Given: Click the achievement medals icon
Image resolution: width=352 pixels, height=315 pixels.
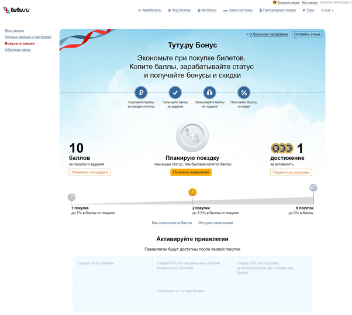Looking at the screenshot, I should click(282, 148).
